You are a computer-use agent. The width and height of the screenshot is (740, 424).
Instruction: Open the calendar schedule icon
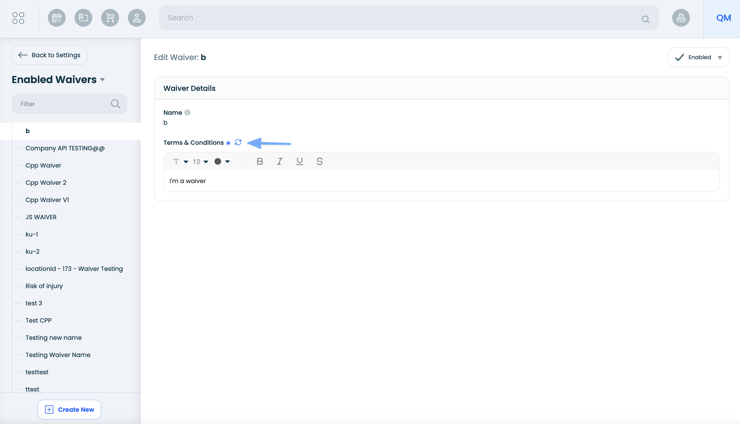pos(56,18)
